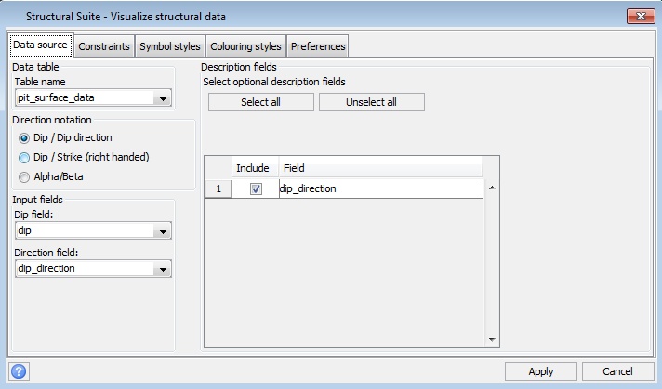
Task: Go to the Colouring styles tab
Action: [x=245, y=46]
